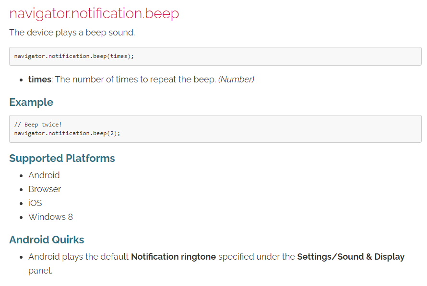Viewport: 427px width, 286px height.
Task: Select the iOS platform list item
Action: pyautogui.click(x=35, y=203)
